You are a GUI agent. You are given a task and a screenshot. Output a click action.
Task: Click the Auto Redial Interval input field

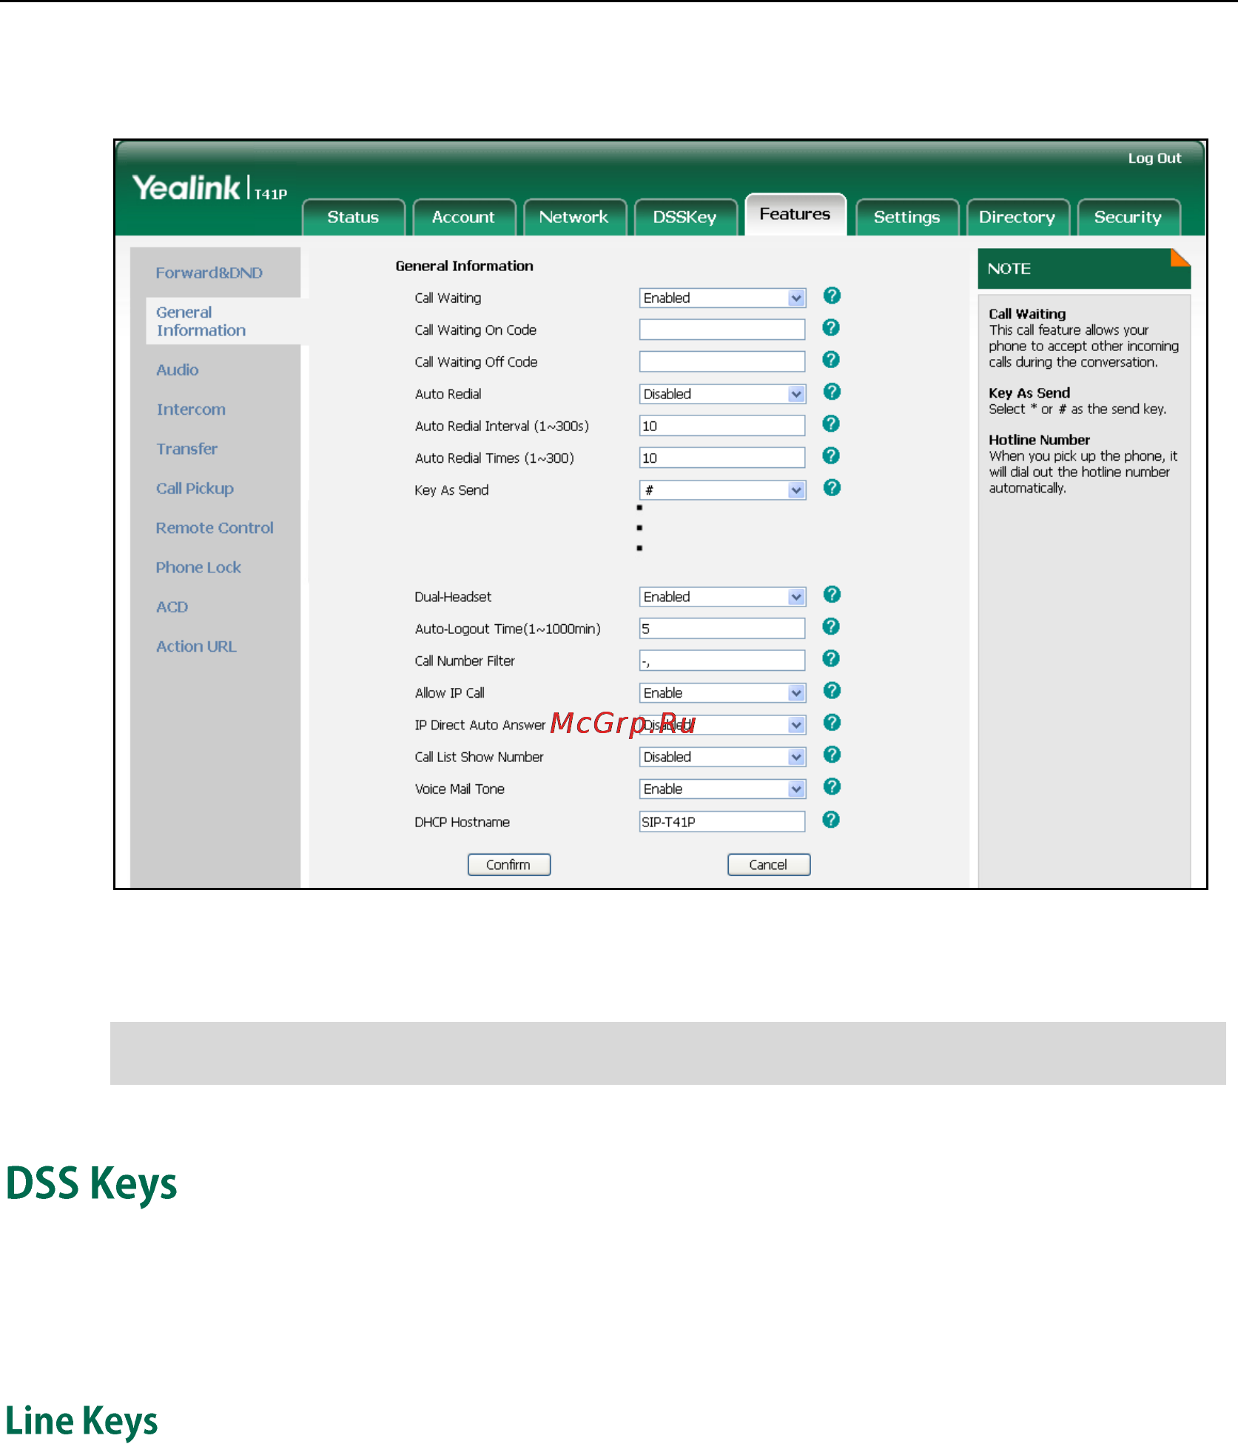tap(722, 426)
